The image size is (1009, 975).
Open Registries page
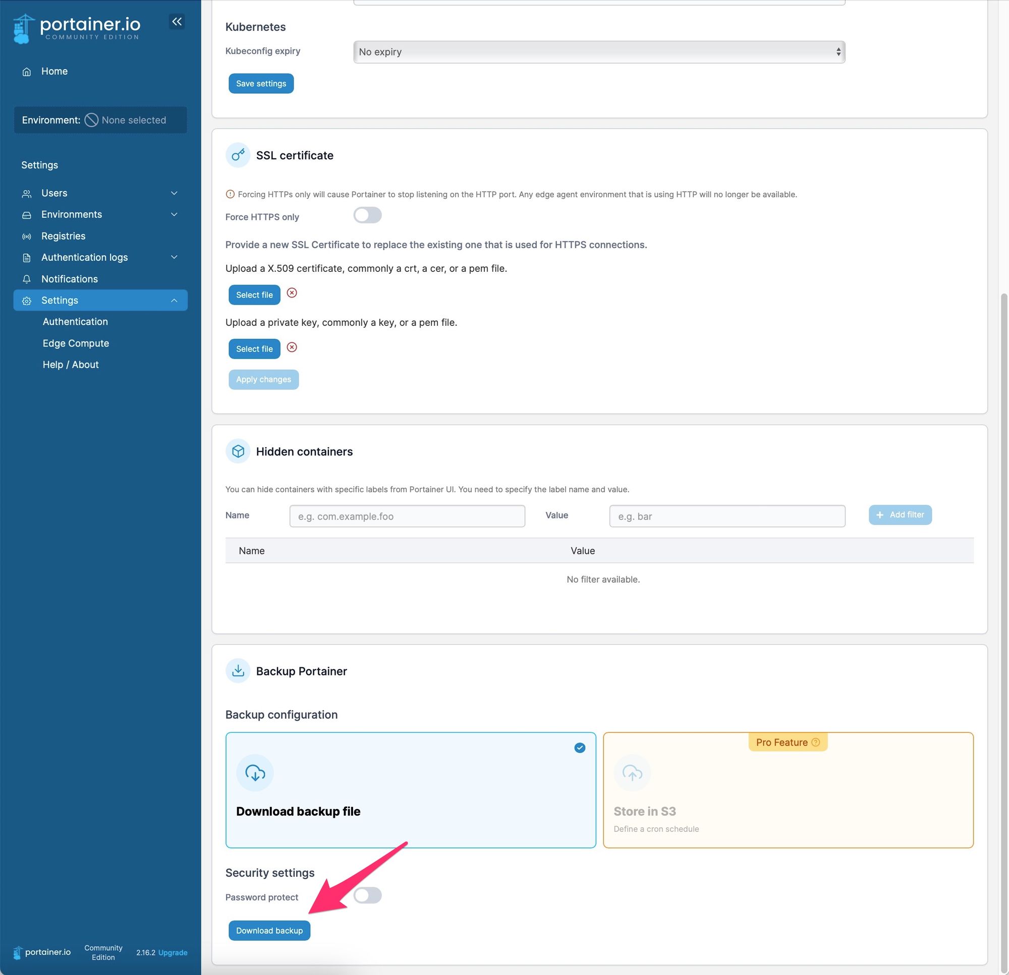[64, 236]
